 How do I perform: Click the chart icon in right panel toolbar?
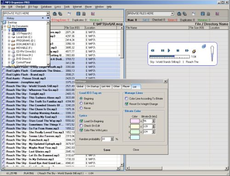coord(217,14)
